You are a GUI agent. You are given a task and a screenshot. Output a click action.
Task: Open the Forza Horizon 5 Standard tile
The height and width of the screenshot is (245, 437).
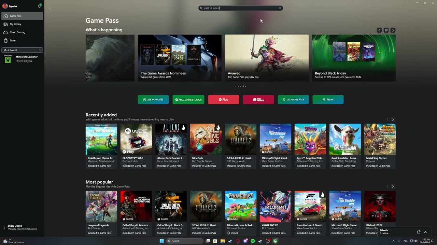click(310, 213)
